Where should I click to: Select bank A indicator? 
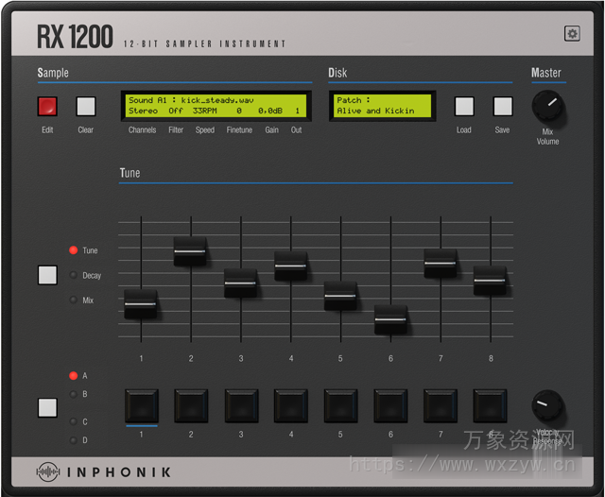[74, 375]
